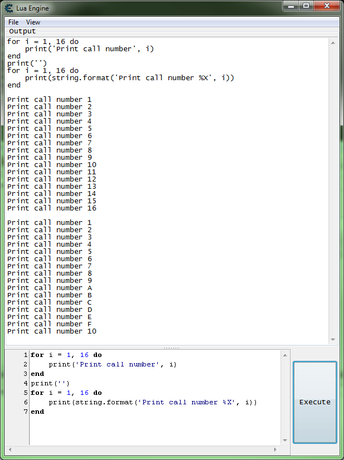Viewport: 344px width, 460px height.
Task: Click horizontal scrollbar right arrow
Action: (x=275, y=449)
